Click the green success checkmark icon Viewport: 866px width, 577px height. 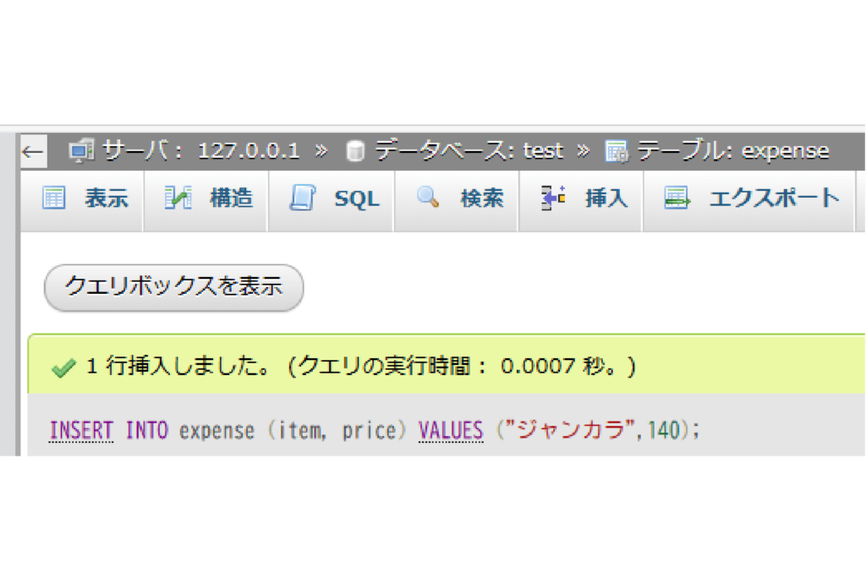[x=63, y=368]
